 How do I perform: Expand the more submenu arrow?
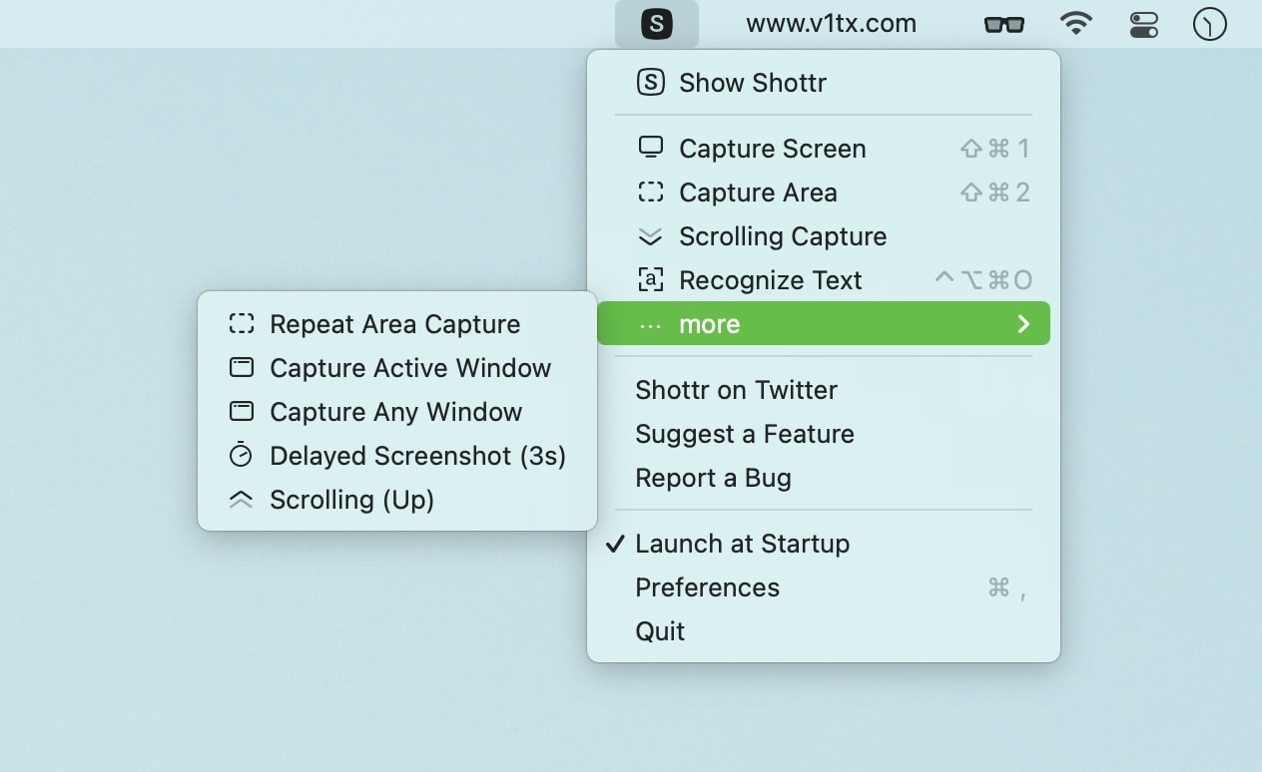(x=1022, y=324)
